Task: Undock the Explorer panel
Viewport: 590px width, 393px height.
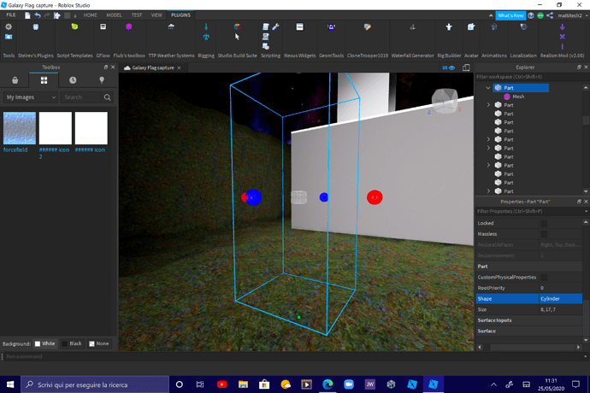Action: point(579,67)
